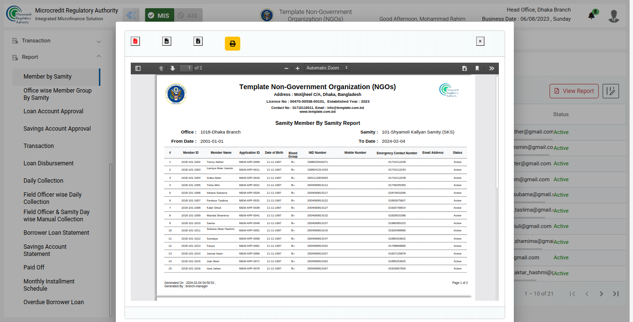Open the Automatic Zoom dropdown

point(327,68)
